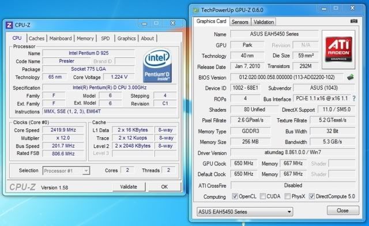The image size is (369, 226).
Task: Toggle the OpenCL checkbox
Action: click(x=235, y=196)
